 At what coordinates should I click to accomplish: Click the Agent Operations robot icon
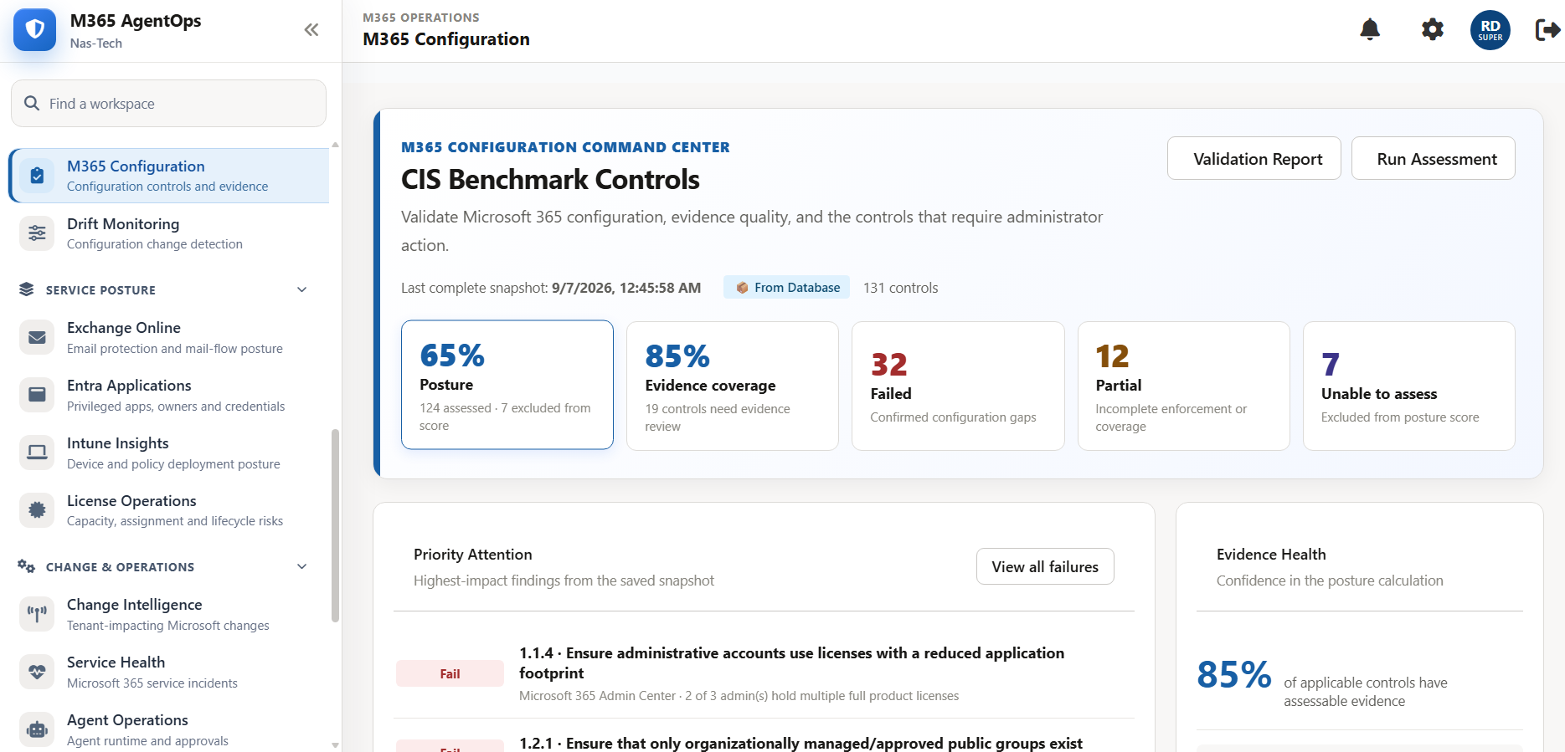(x=37, y=729)
